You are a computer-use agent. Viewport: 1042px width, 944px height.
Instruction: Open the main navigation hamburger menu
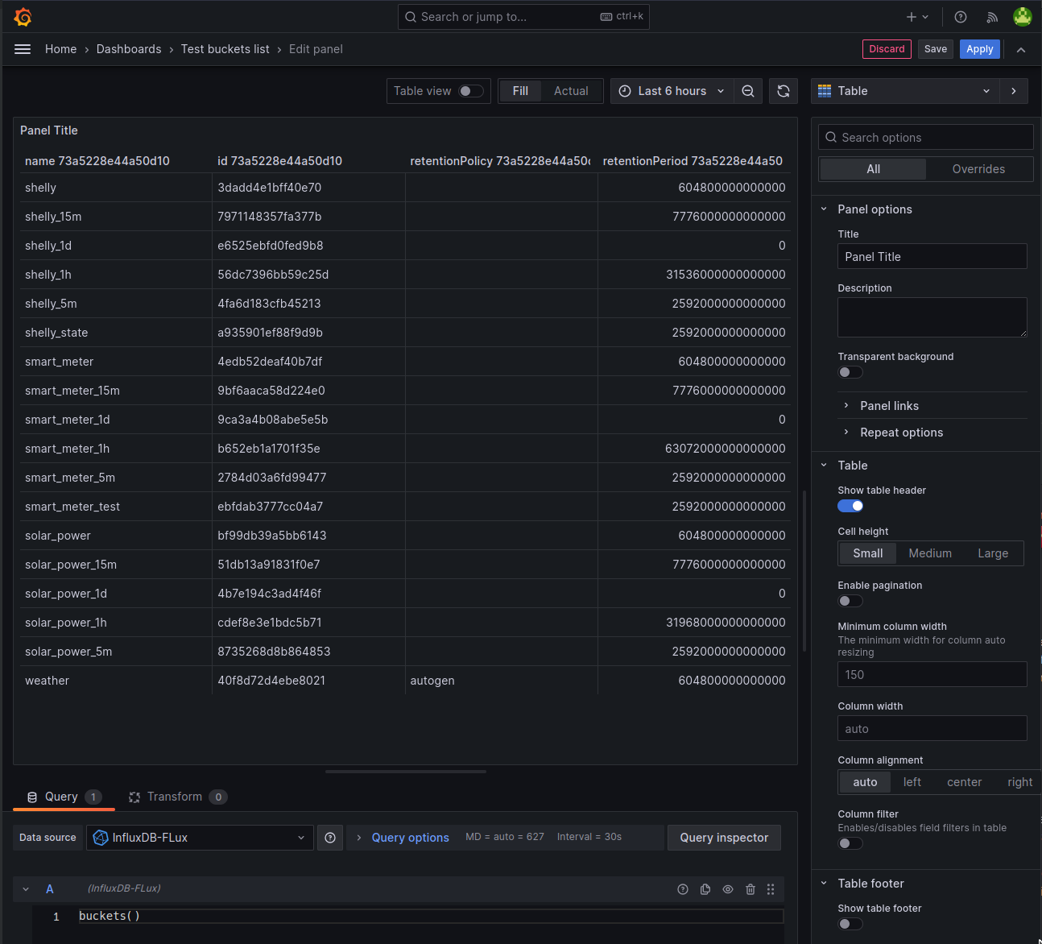[23, 49]
